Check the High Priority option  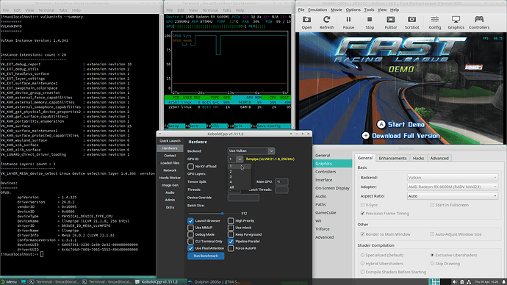click(231, 220)
